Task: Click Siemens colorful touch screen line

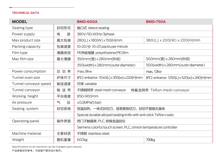Action: [127, 127]
